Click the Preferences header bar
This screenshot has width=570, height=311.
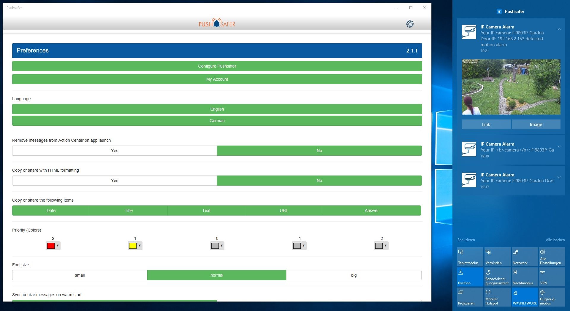[217, 51]
